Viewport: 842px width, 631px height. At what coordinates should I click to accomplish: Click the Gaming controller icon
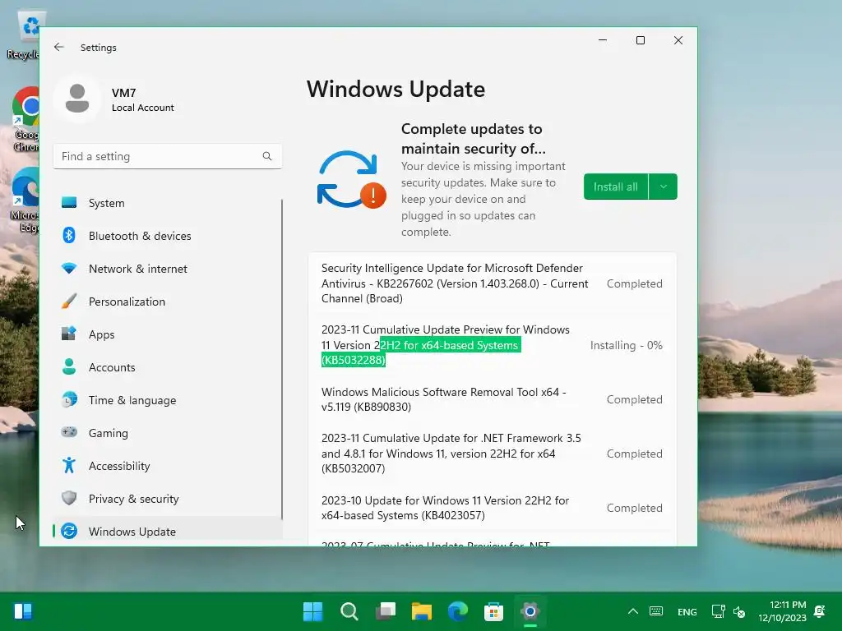point(69,432)
